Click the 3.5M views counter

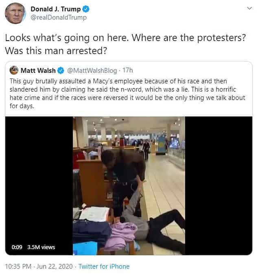(x=41, y=247)
